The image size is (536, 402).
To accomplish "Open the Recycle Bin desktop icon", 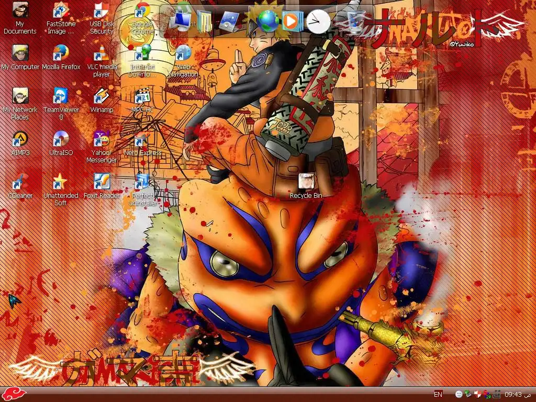I will (x=306, y=186).
